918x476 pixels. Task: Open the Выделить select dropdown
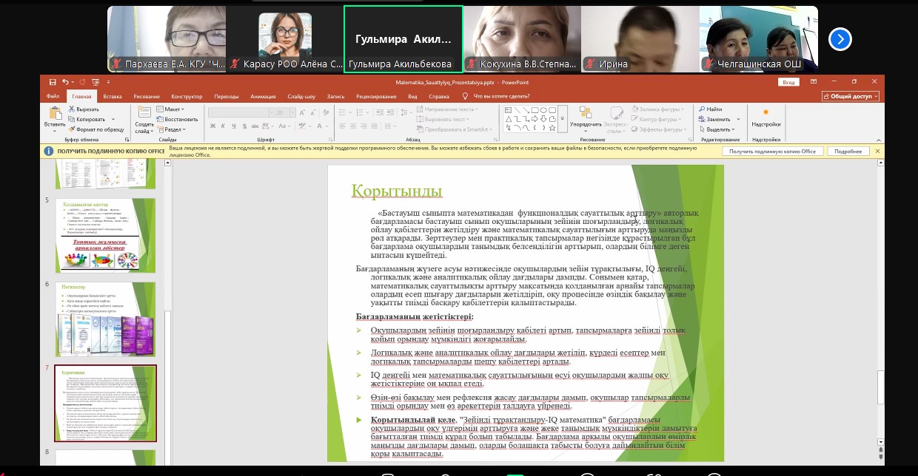pos(718,129)
